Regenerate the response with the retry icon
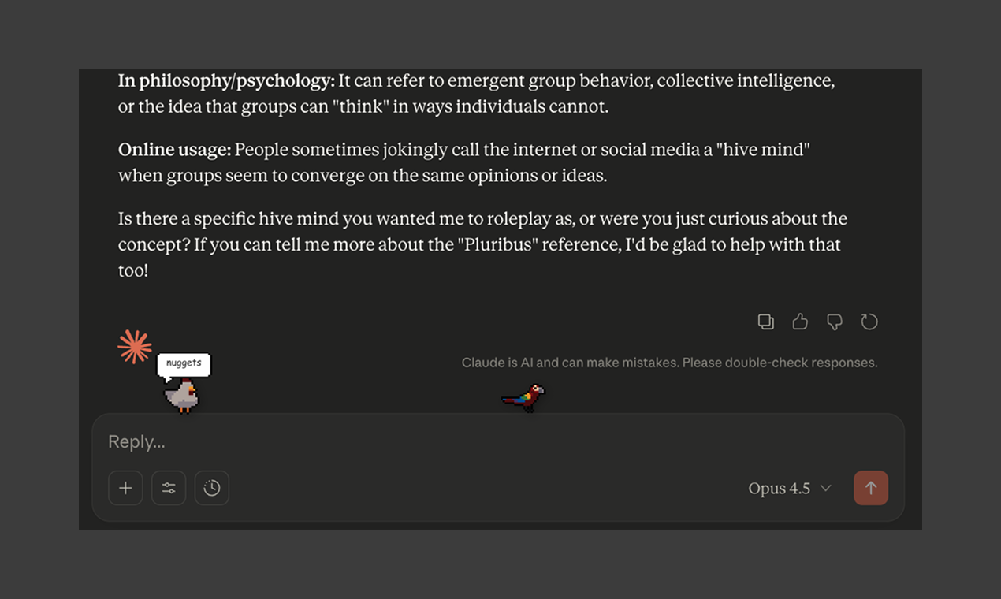Viewport: 1001px width, 599px height. [x=869, y=322]
